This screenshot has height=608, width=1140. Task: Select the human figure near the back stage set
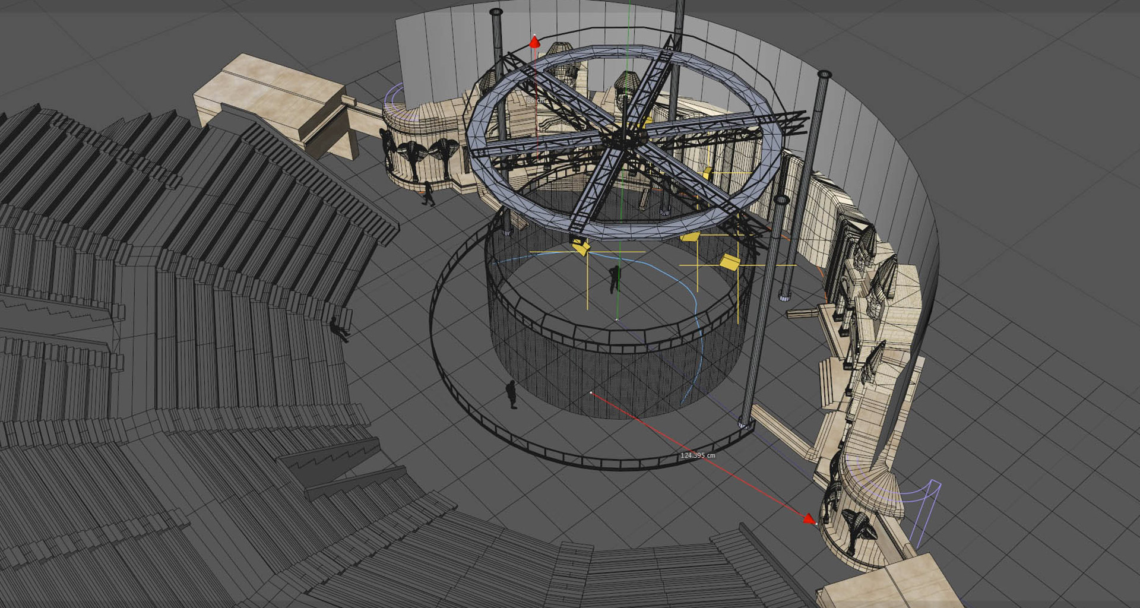click(x=428, y=194)
